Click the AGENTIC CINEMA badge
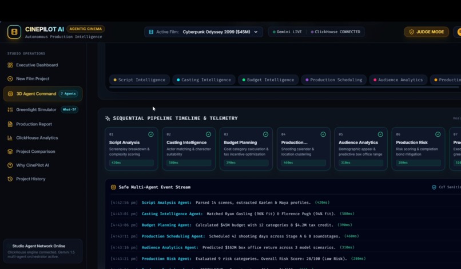The width and height of the screenshot is (461, 269). point(86,29)
